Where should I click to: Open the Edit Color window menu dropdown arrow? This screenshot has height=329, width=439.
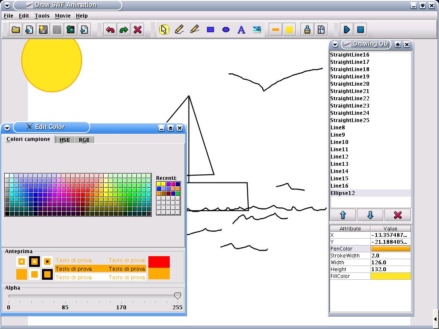(x=7, y=128)
